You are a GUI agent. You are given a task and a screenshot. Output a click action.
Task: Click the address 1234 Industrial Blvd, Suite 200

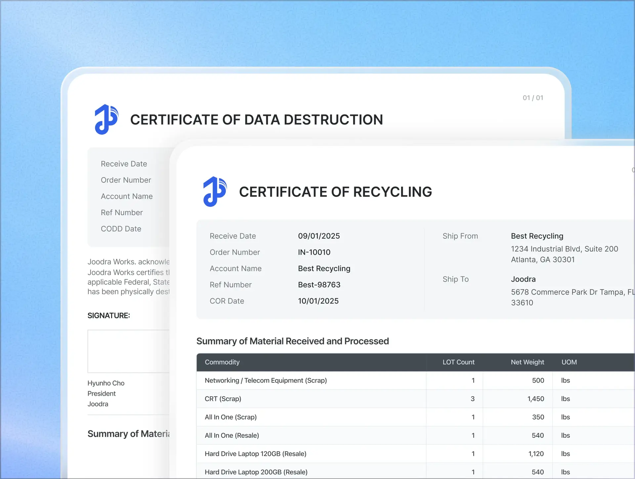[x=564, y=249]
